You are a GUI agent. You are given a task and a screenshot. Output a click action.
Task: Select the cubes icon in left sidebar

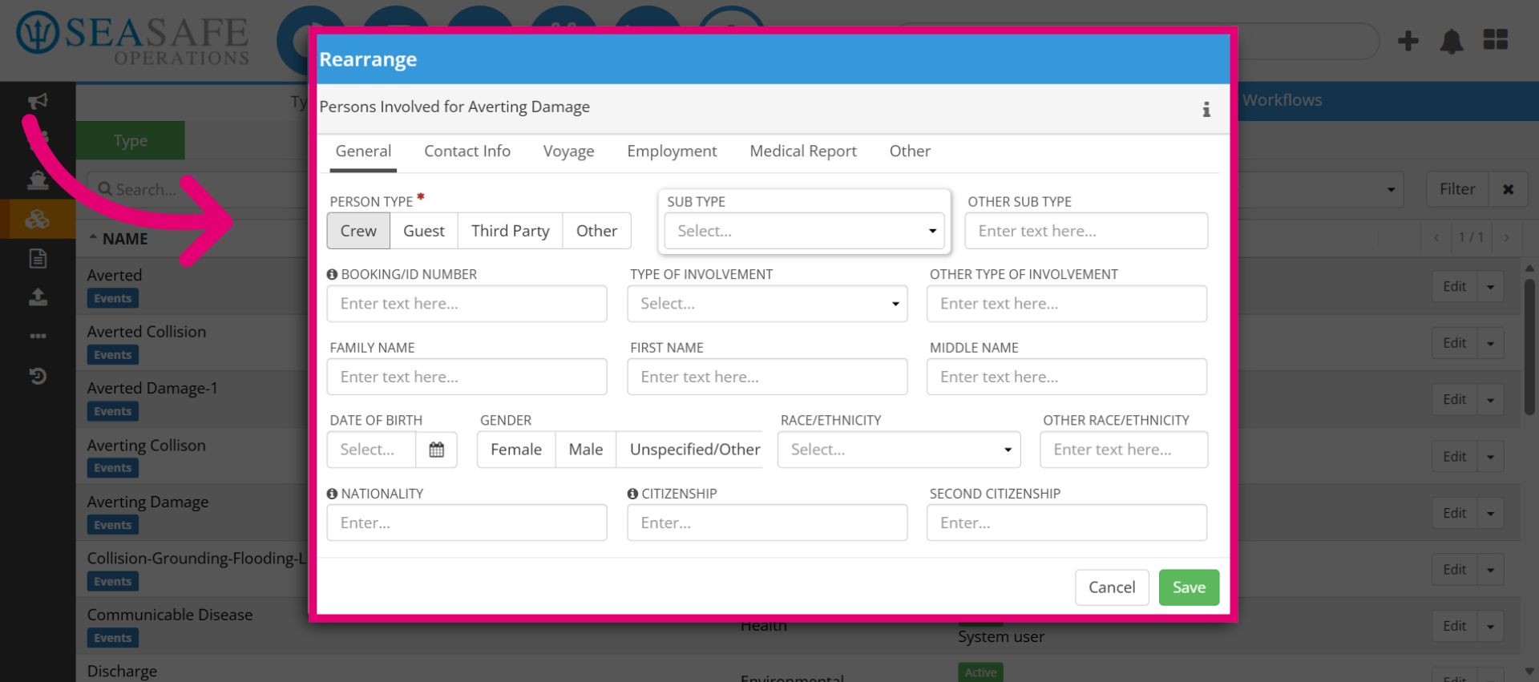pyautogui.click(x=38, y=219)
